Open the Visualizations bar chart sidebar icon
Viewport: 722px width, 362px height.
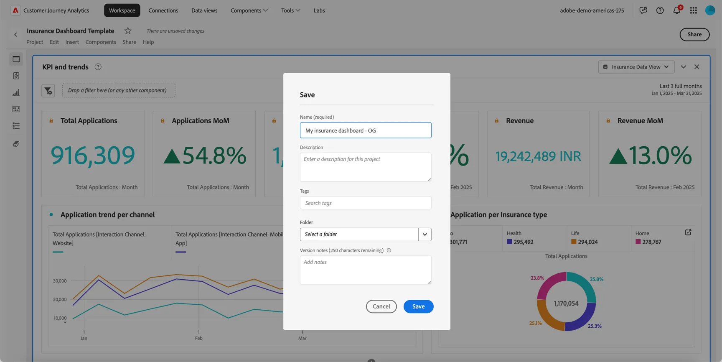click(16, 92)
